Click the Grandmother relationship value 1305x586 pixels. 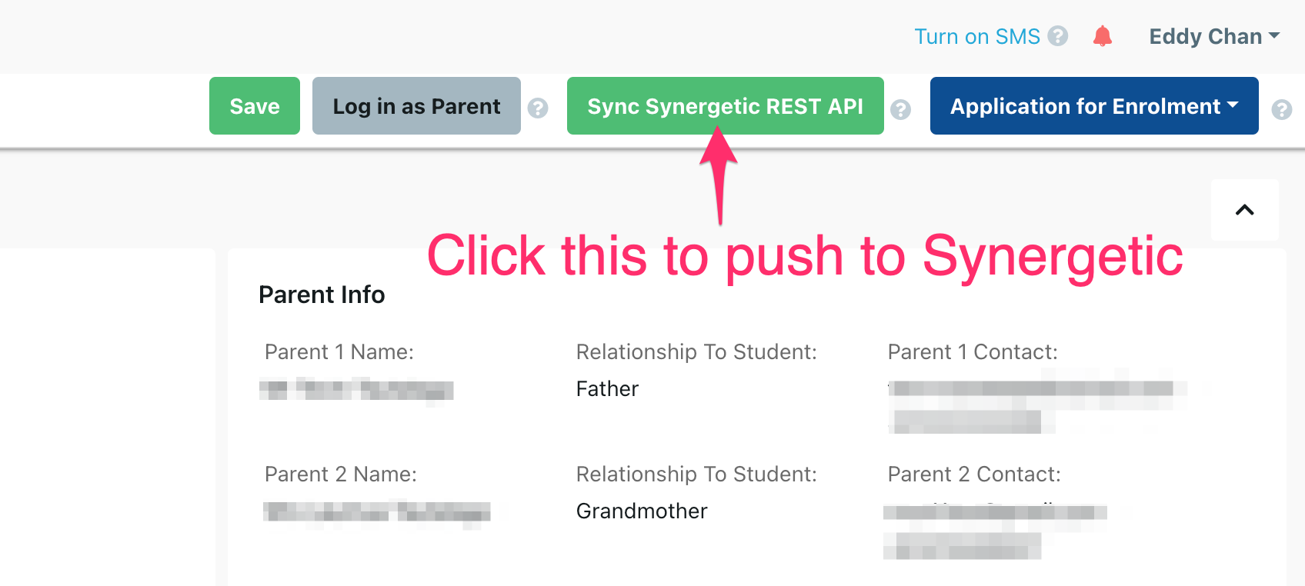(x=642, y=511)
